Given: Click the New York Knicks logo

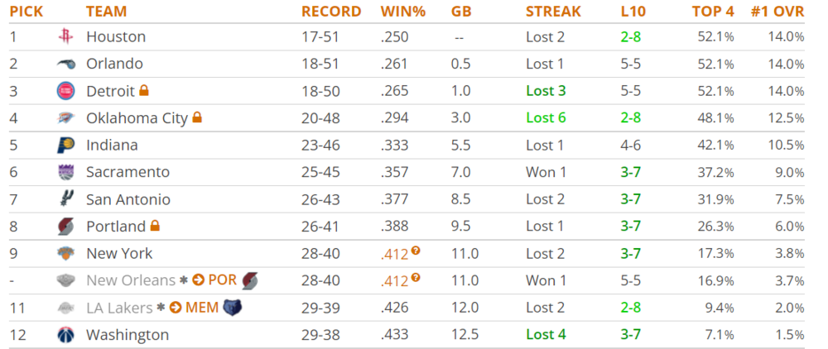Looking at the screenshot, I should 65,253.
